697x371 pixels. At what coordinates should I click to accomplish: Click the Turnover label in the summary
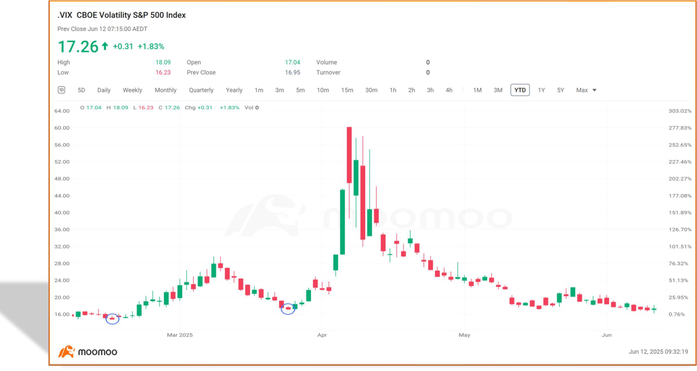pyautogui.click(x=329, y=73)
